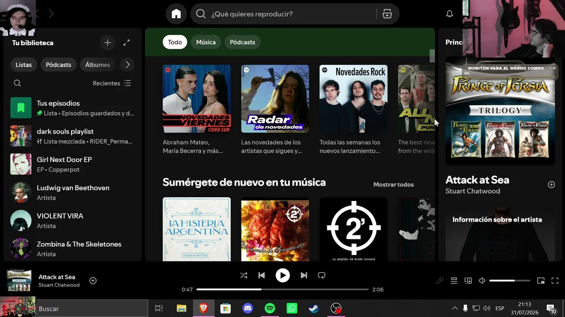Open Attack at Sea title in player bar
Screen dimensions: 565x317
point(57,277)
